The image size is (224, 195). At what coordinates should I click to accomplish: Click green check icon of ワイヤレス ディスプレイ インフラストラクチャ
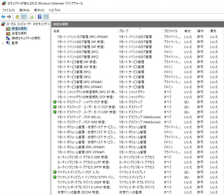55,177
